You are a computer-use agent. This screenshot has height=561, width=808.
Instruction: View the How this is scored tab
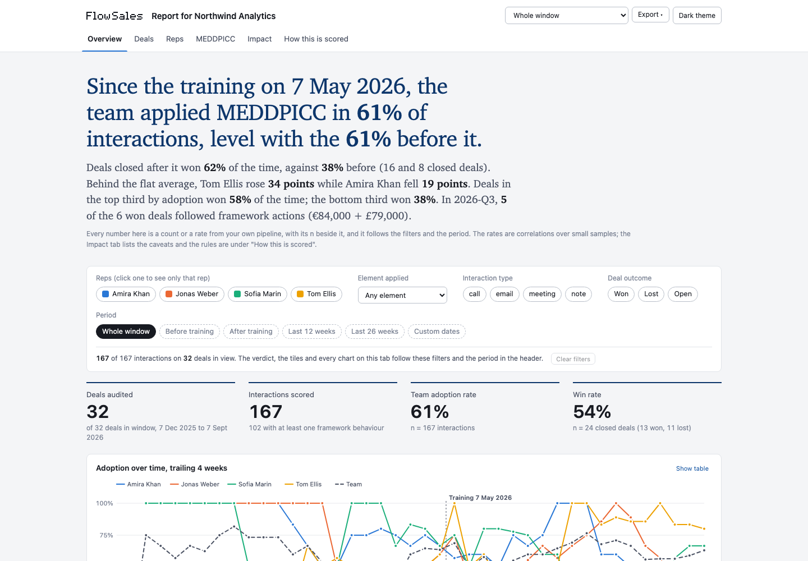click(316, 39)
